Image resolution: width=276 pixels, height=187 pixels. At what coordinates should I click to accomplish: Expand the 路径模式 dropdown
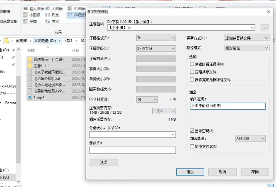click(247, 48)
